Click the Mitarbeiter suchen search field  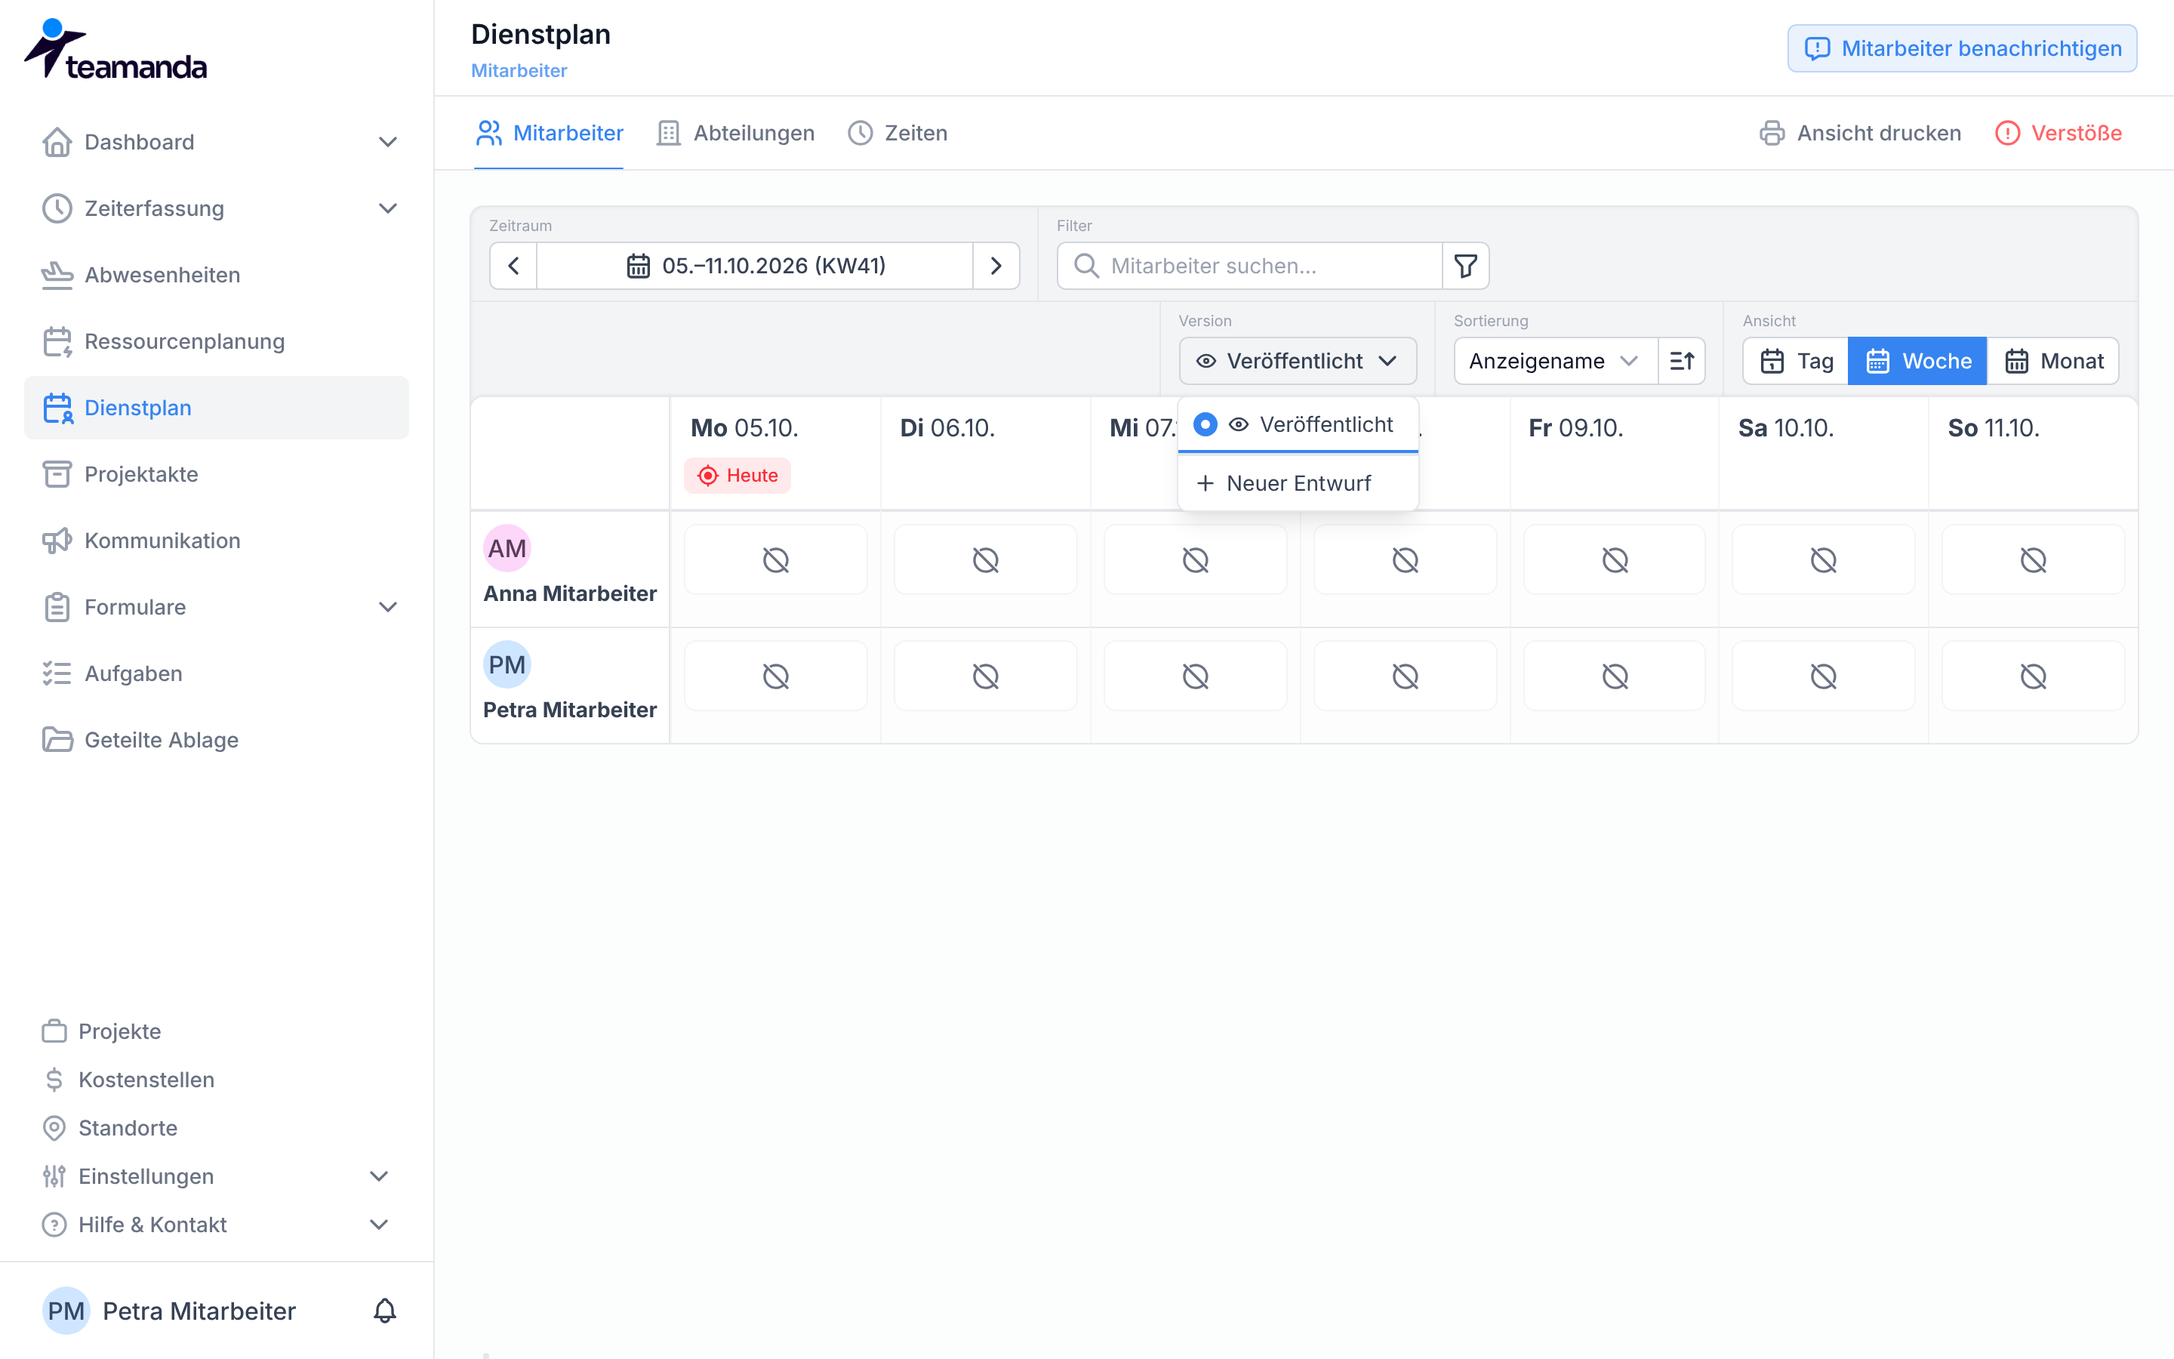coord(1249,265)
